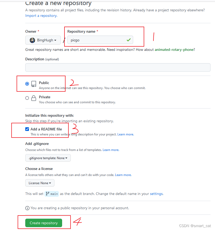The height and width of the screenshot is (230, 215).
Task: Open the settings link for default branch
Action: [x=156, y=194]
